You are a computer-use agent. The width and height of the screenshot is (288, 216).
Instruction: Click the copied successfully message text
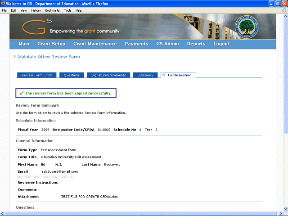68,93
